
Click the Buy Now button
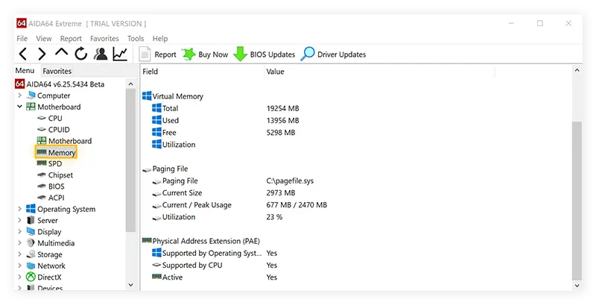tap(205, 54)
